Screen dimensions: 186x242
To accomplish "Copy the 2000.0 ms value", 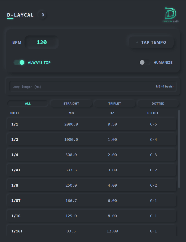I will (x=71, y=124).
